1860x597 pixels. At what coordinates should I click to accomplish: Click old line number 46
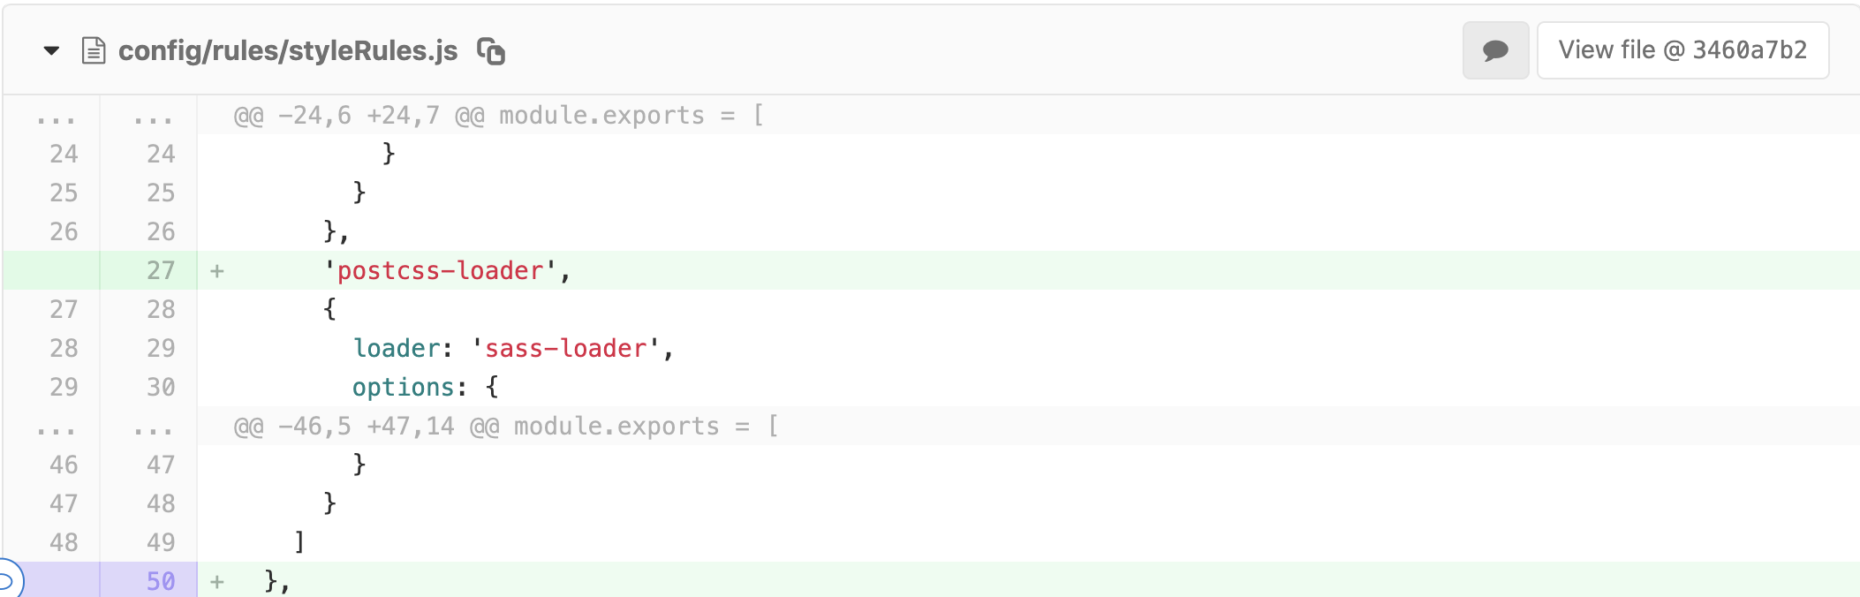pos(64,465)
